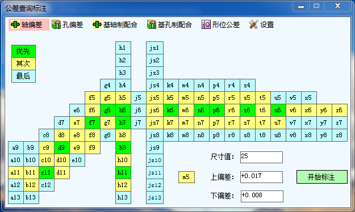355x212 pixels.
Task: Click the 优先 green legend swatch
Action: (x=23, y=52)
